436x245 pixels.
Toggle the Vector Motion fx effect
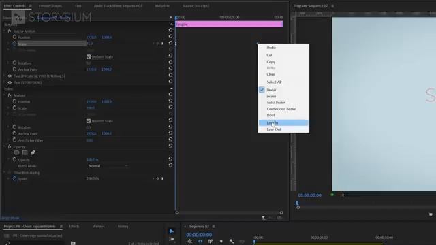point(10,31)
